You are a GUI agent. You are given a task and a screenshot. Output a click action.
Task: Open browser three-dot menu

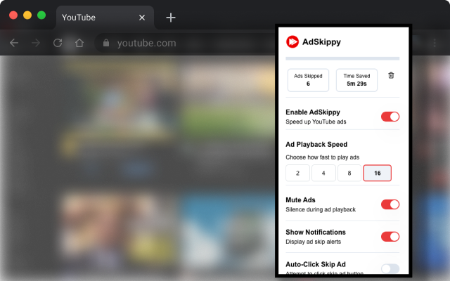pyautogui.click(x=435, y=43)
